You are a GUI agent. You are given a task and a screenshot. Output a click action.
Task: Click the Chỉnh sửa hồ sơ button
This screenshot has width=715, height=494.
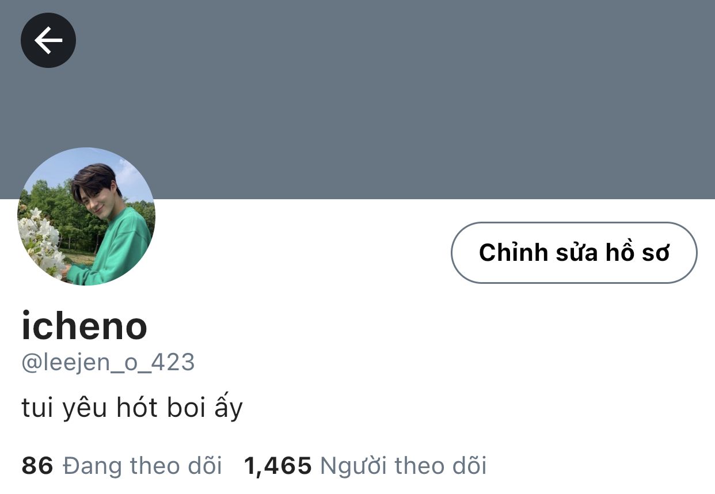click(574, 253)
